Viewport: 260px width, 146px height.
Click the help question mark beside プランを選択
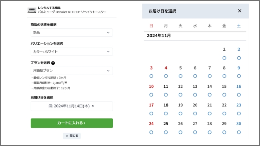tap(53, 63)
